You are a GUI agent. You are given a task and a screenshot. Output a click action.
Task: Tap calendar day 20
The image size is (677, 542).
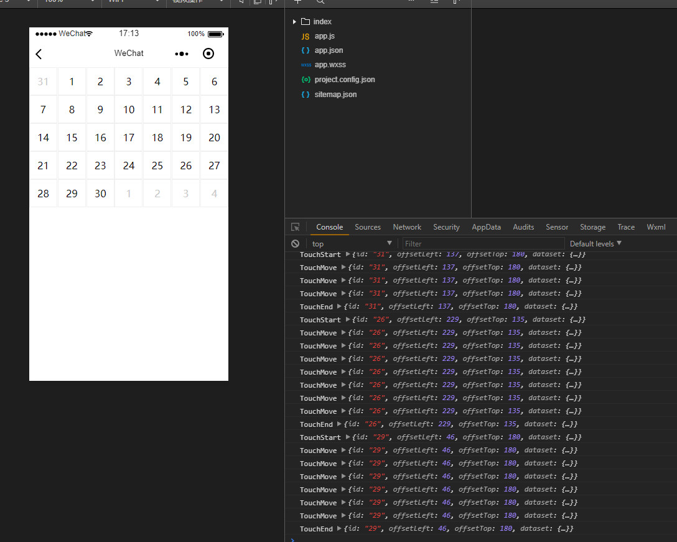point(214,138)
